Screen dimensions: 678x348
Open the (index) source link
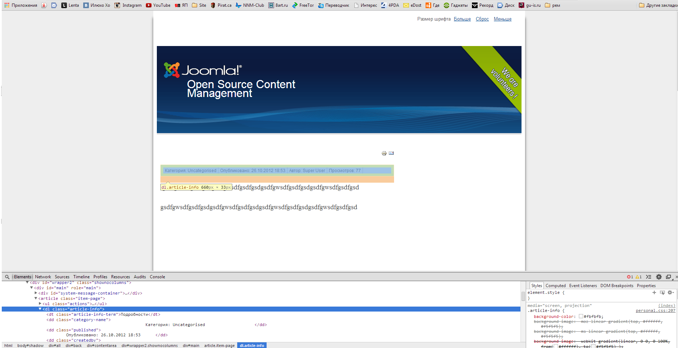click(x=667, y=306)
